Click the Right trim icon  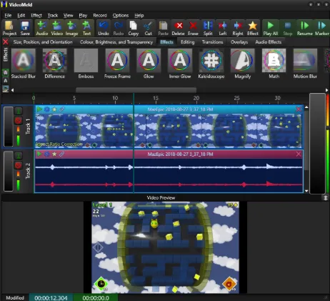point(238,29)
